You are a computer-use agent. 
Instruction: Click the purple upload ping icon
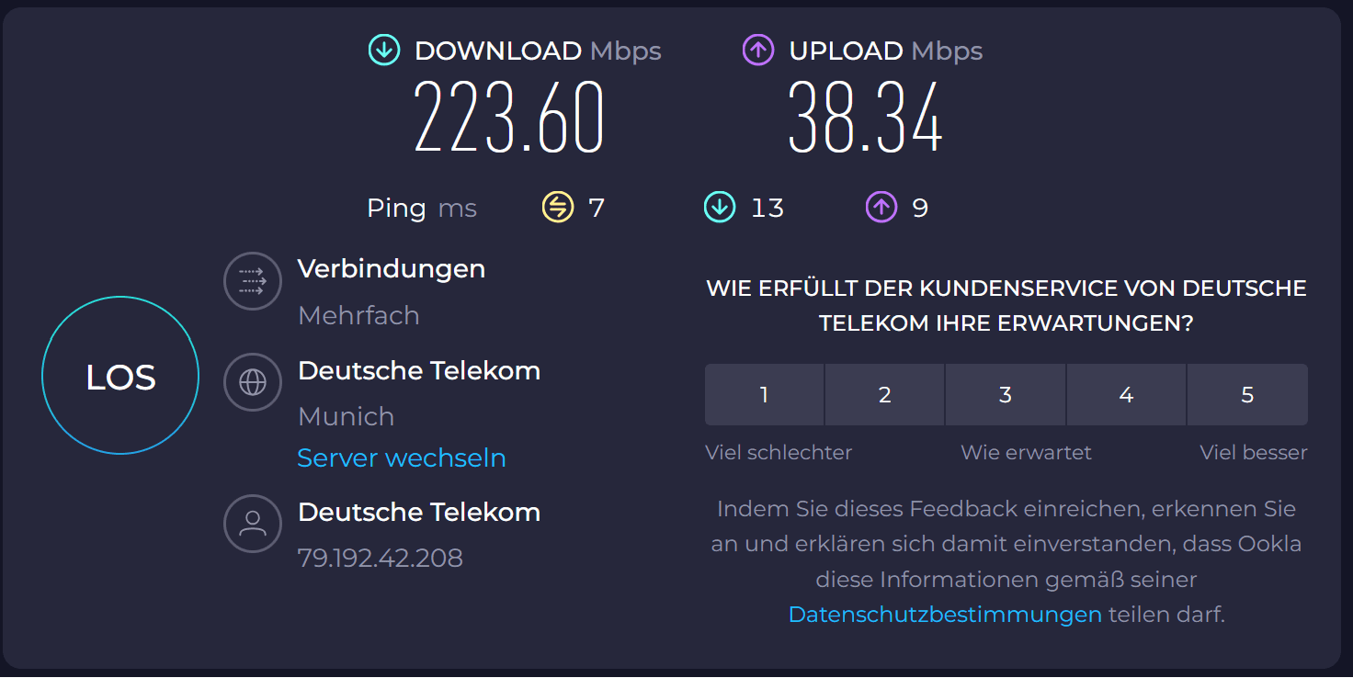(881, 208)
